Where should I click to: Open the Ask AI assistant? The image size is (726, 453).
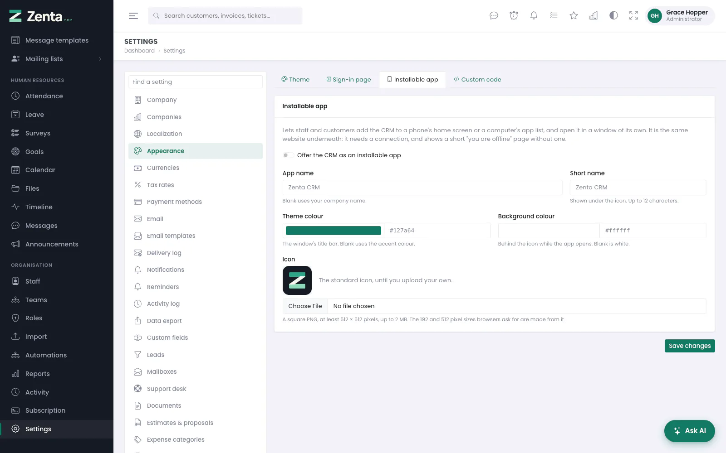(x=690, y=431)
